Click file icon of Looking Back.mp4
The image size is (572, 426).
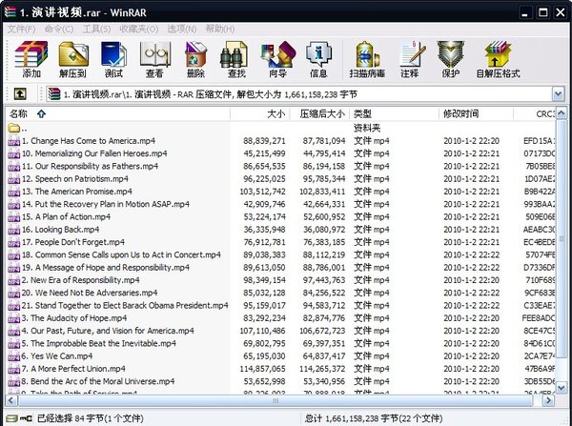point(14,230)
